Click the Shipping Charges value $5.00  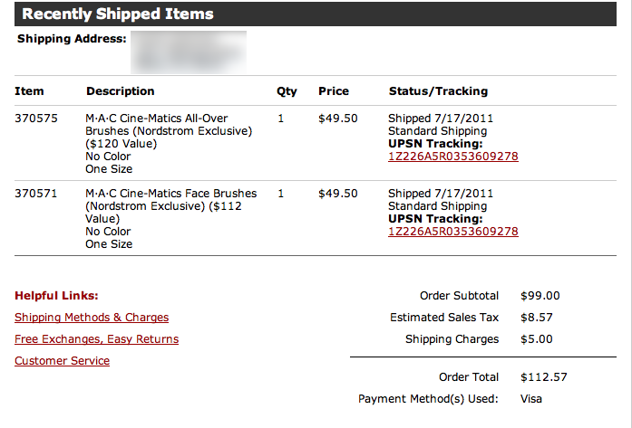[537, 339]
